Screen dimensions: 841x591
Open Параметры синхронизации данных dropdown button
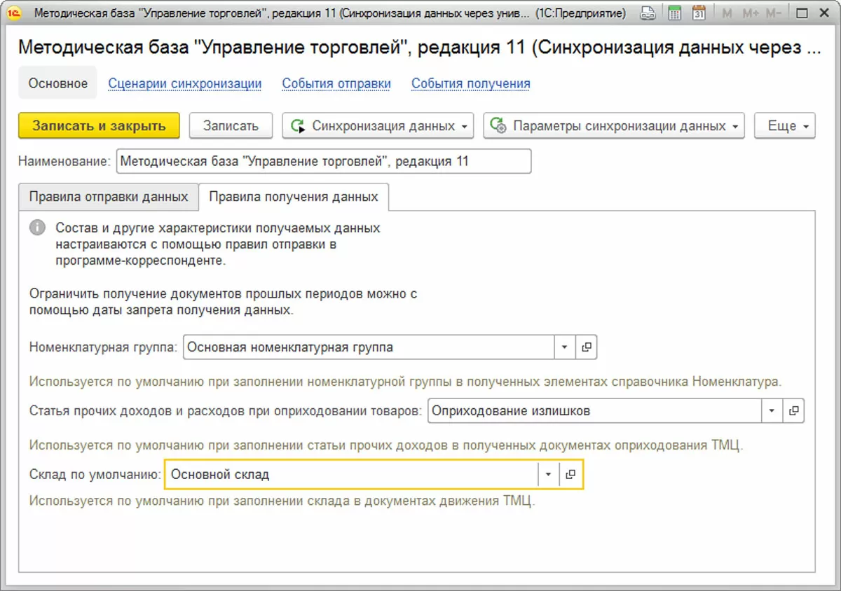tap(614, 126)
